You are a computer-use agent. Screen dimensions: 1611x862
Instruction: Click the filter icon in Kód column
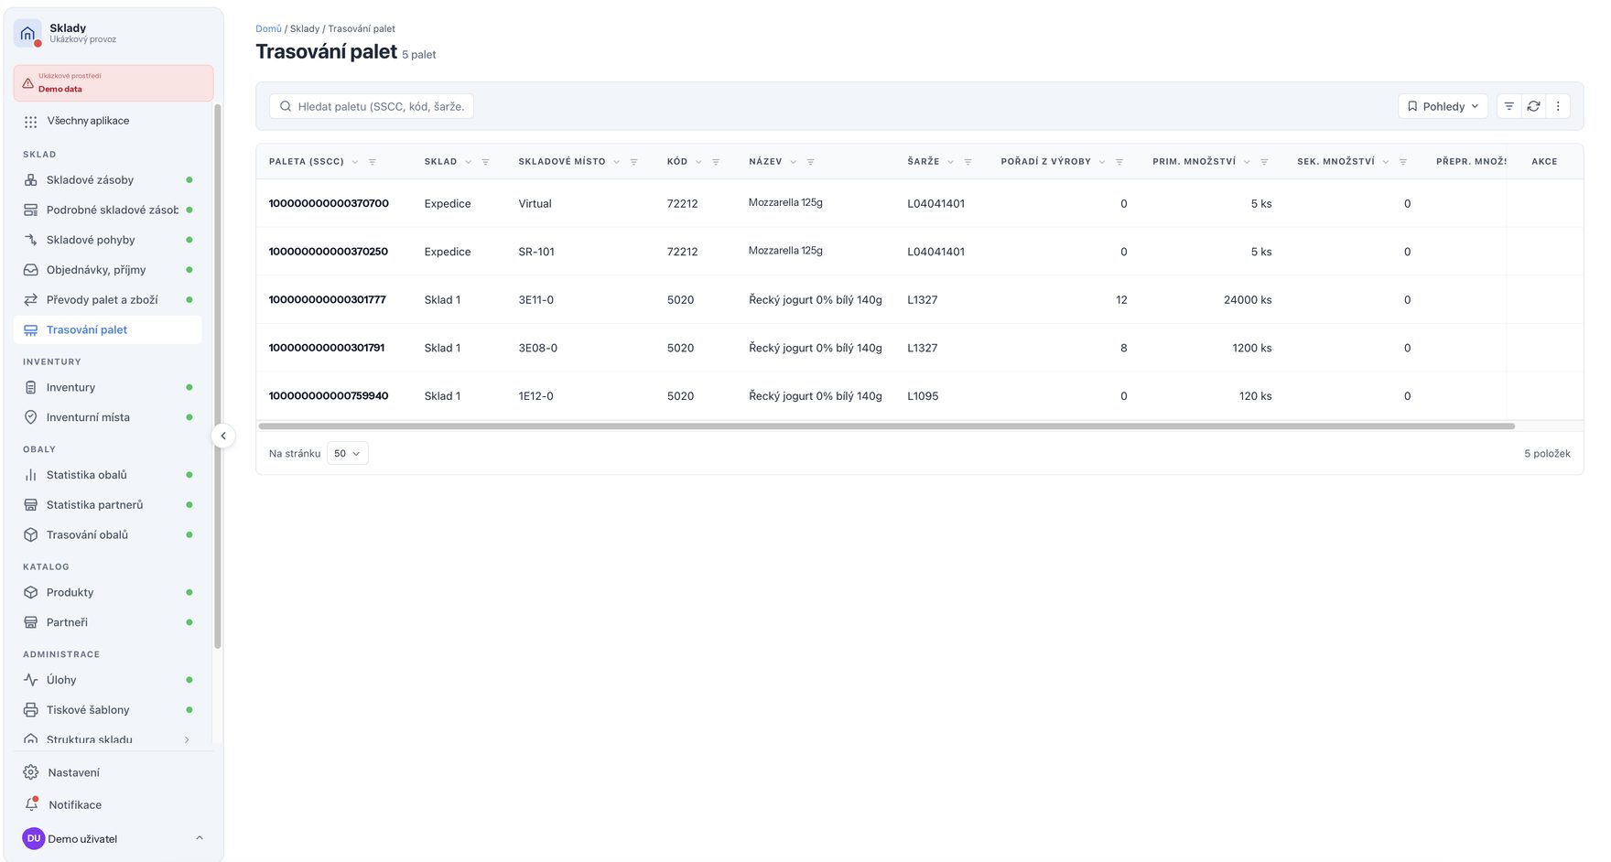point(716,162)
